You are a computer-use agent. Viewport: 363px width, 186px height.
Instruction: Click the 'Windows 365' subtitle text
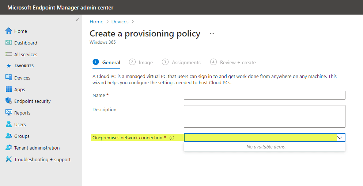click(x=103, y=42)
